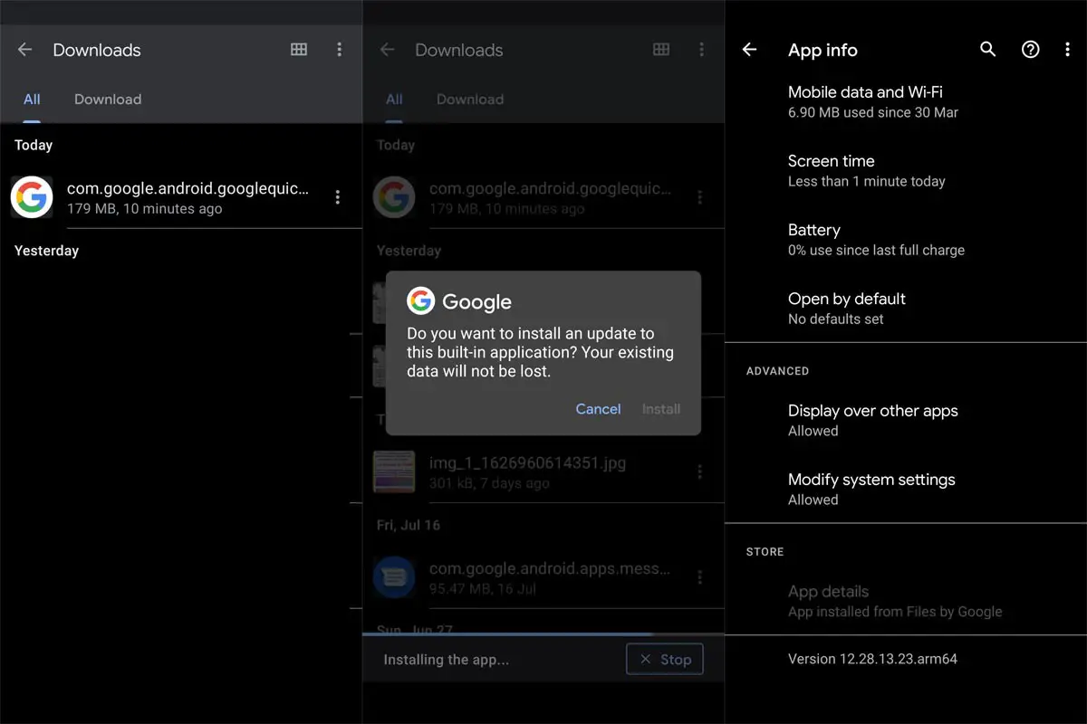
Task: Open options for the 95.47 MB messages file
Action: click(700, 576)
